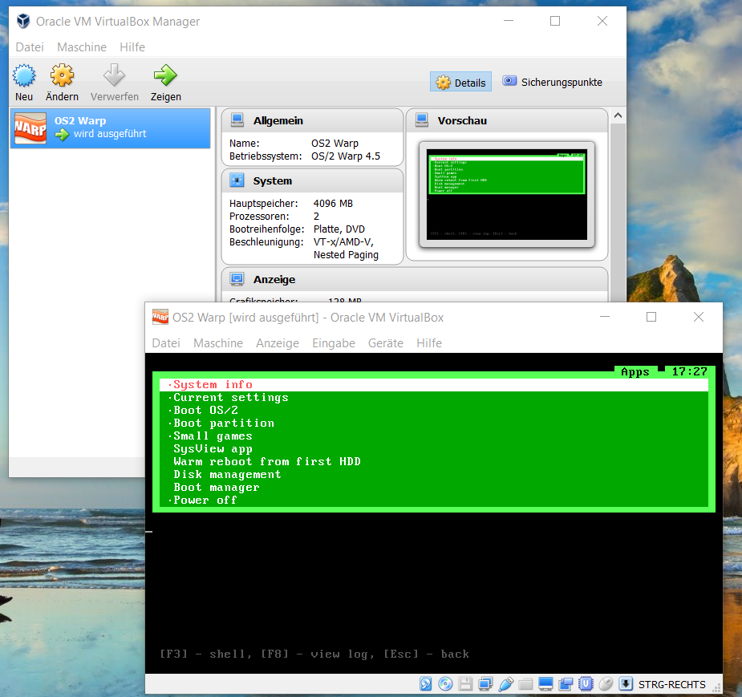
Task: Click the Anzeige section display icon
Action: coord(237,279)
